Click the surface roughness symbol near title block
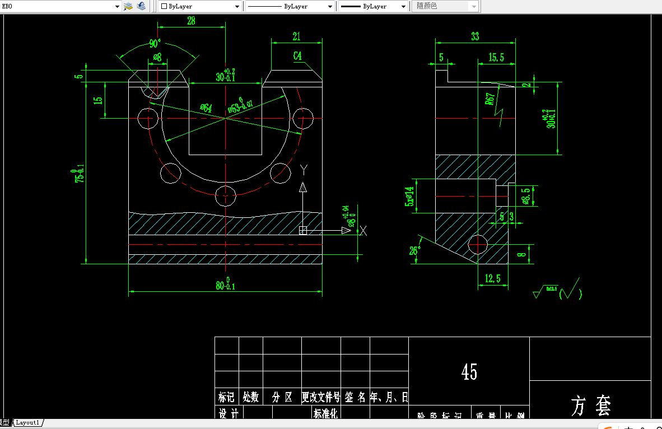This screenshot has height=429, width=662. point(557,289)
